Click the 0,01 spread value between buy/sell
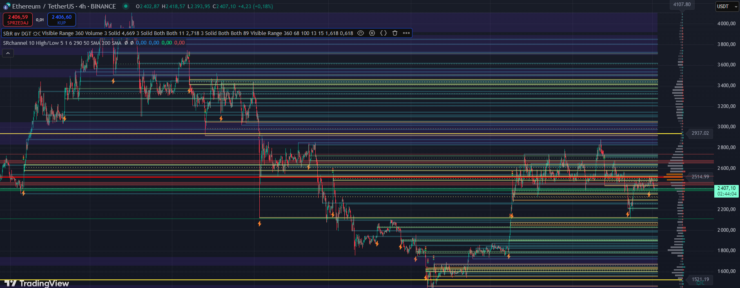740x288 pixels. (40, 20)
